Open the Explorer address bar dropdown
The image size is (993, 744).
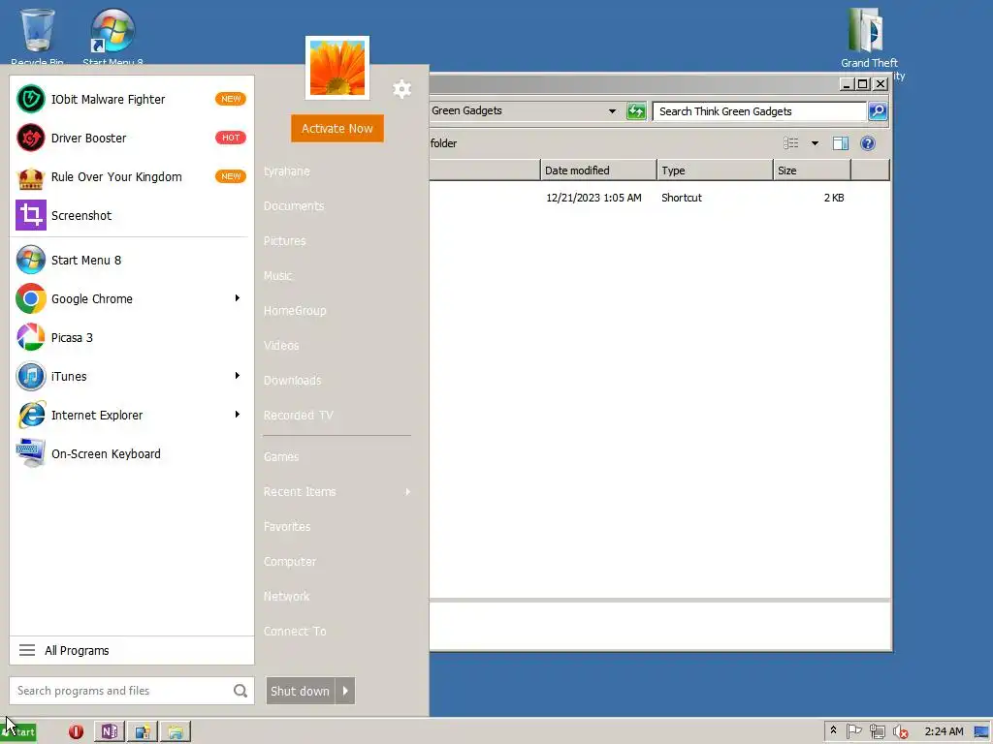(612, 111)
